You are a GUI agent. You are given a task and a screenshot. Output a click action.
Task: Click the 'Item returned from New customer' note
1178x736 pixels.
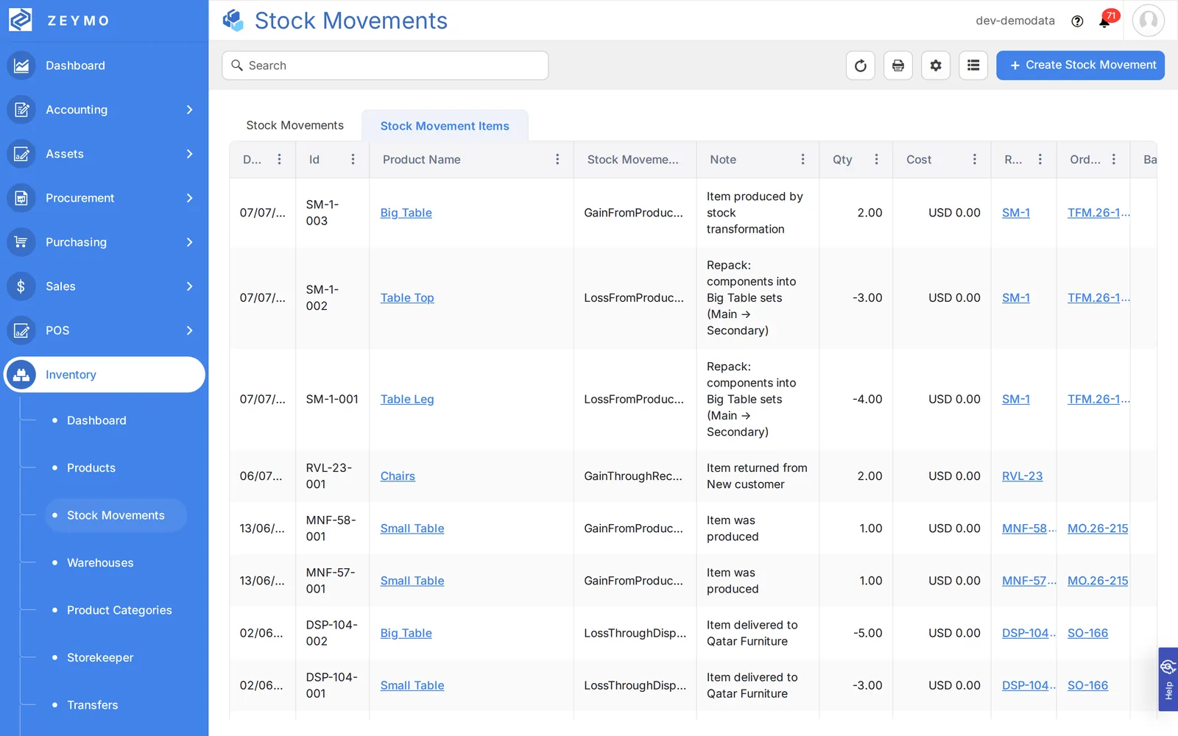[x=757, y=476]
